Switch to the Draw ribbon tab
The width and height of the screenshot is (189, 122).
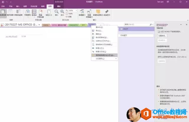pyautogui.click(x=25, y=6)
